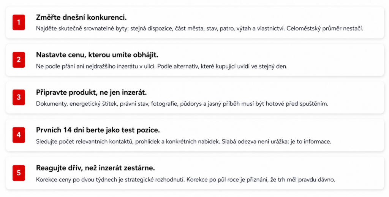This screenshot has width=389, height=197.
Task: Click description starting "Ne podle přání ani nejdražšího"
Action: pos(161,66)
